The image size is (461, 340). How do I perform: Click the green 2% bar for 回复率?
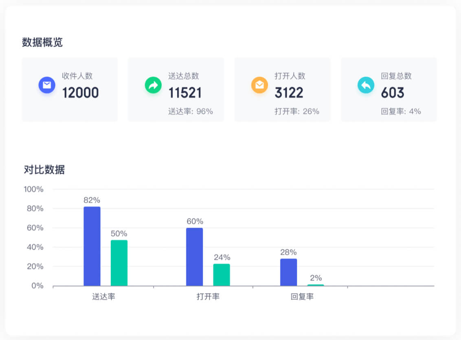tap(316, 285)
